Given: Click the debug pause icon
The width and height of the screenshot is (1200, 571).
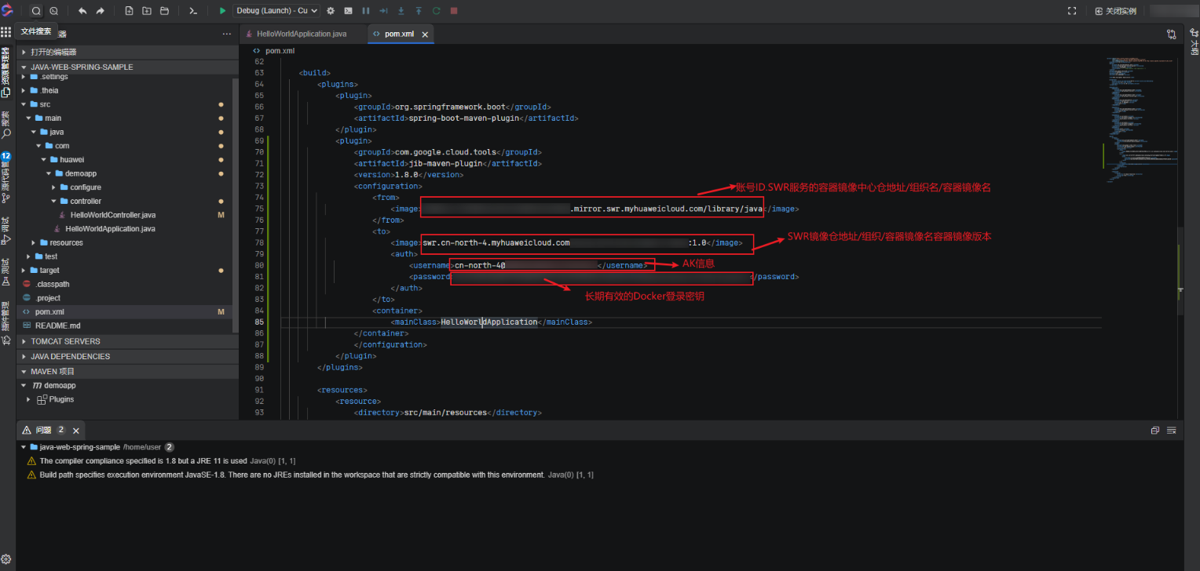Looking at the screenshot, I should (366, 11).
